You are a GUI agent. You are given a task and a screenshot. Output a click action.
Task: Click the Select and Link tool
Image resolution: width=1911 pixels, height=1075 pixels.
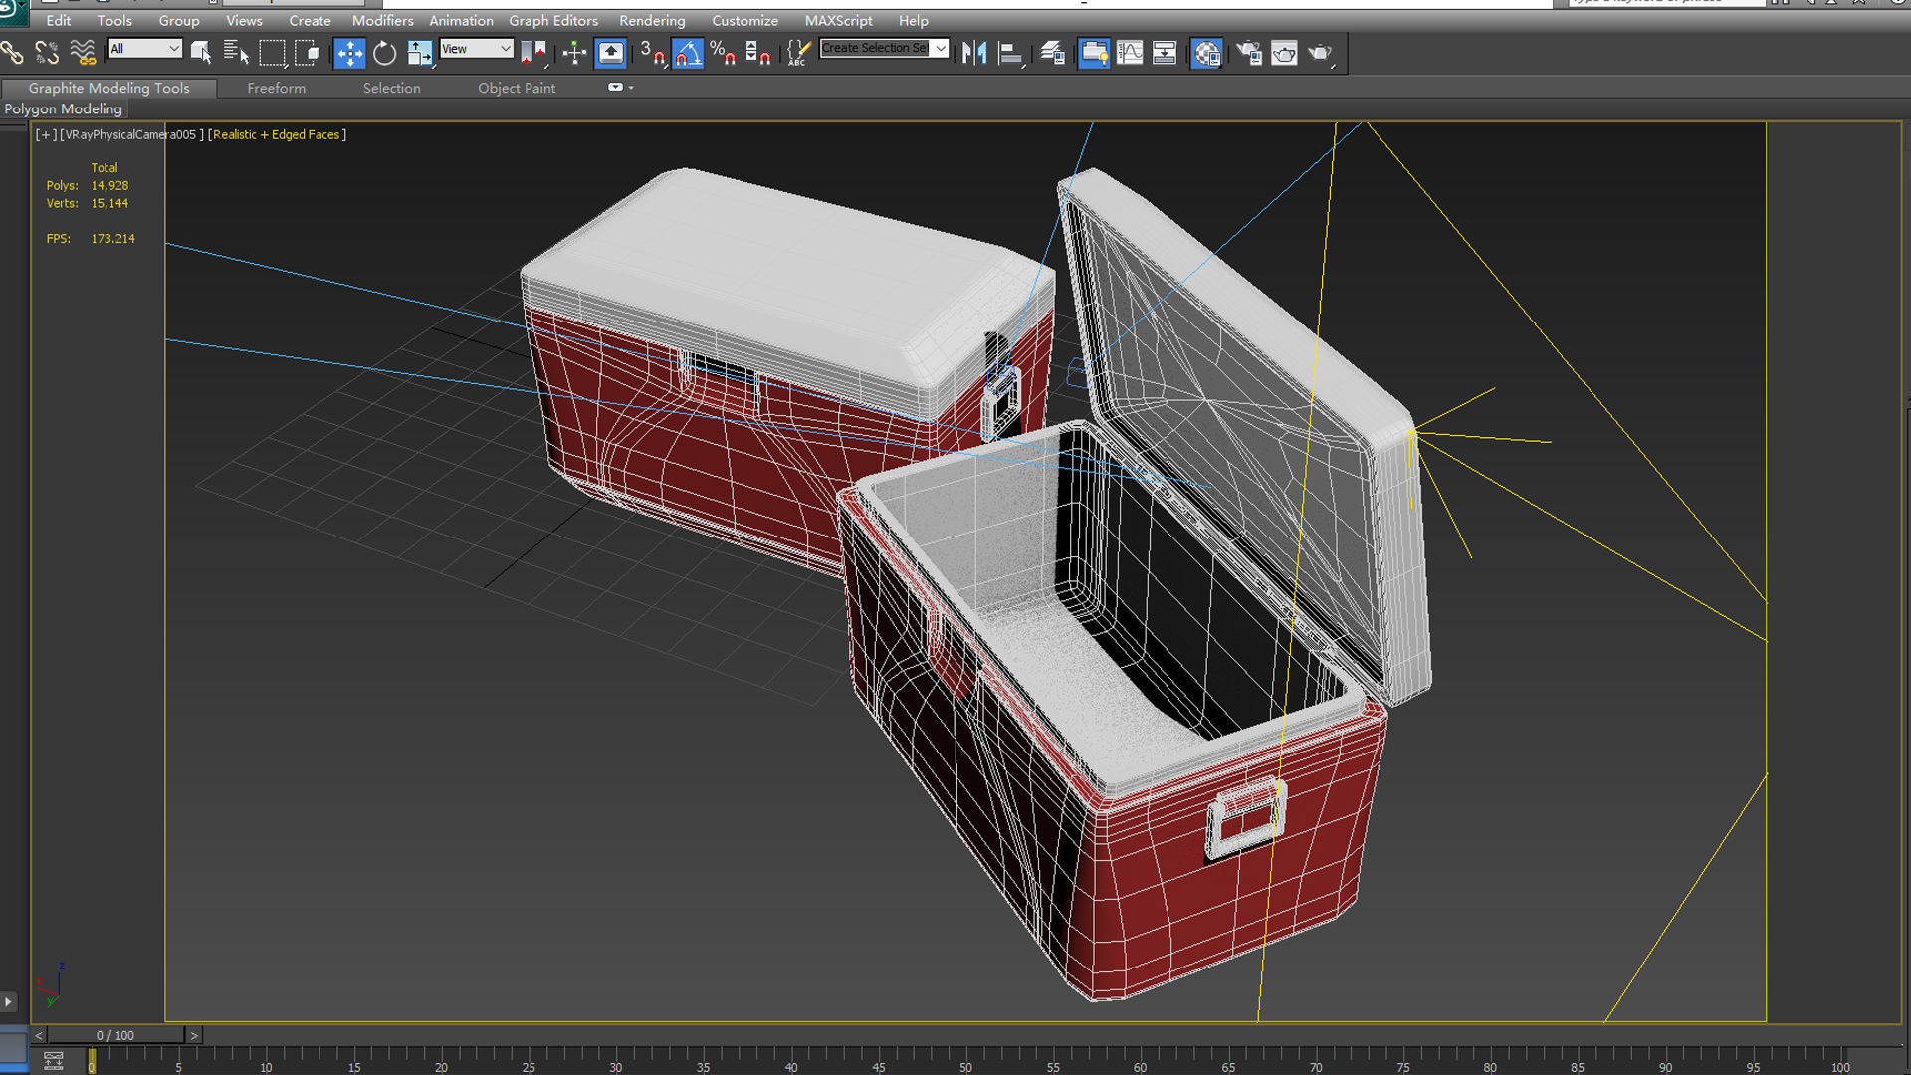click(x=12, y=53)
